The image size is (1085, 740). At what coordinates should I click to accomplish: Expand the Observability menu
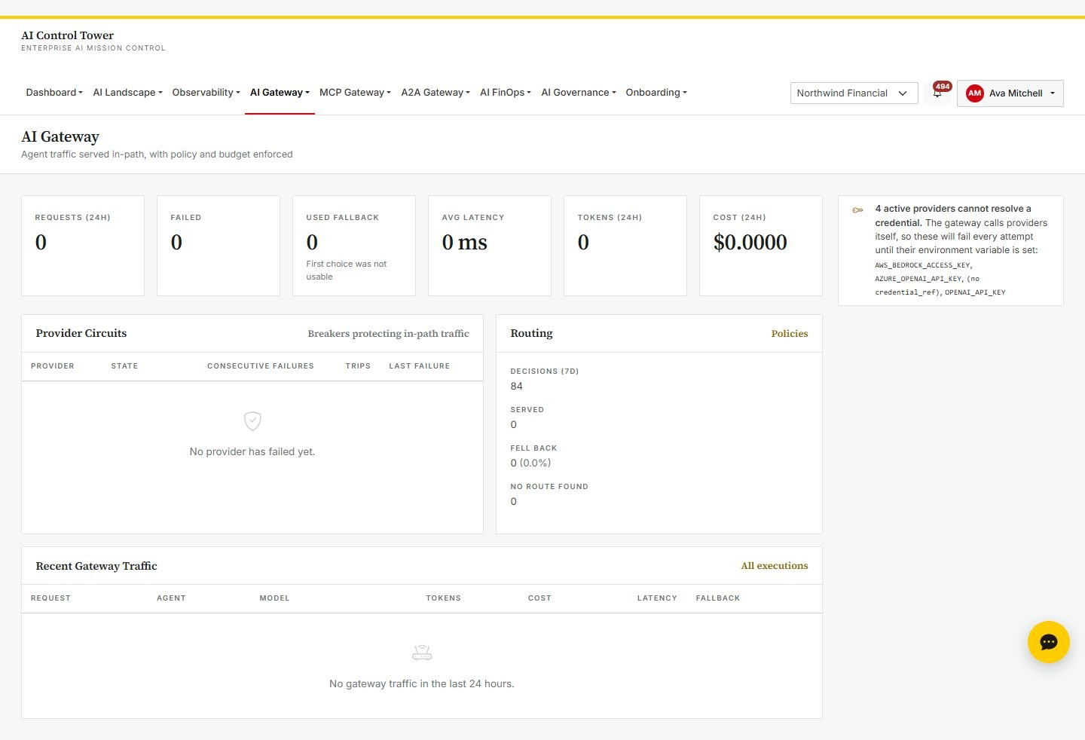[206, 93]
